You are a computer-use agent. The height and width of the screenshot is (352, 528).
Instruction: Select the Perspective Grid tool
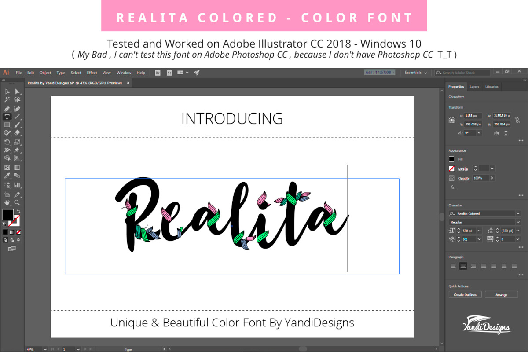17,158
